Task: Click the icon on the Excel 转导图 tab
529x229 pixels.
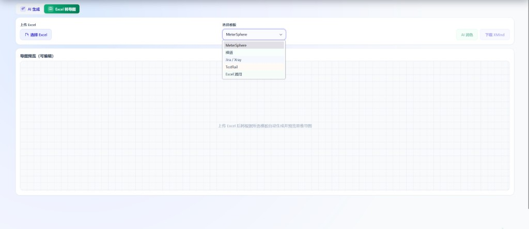Action: click(x=51, y=9)
